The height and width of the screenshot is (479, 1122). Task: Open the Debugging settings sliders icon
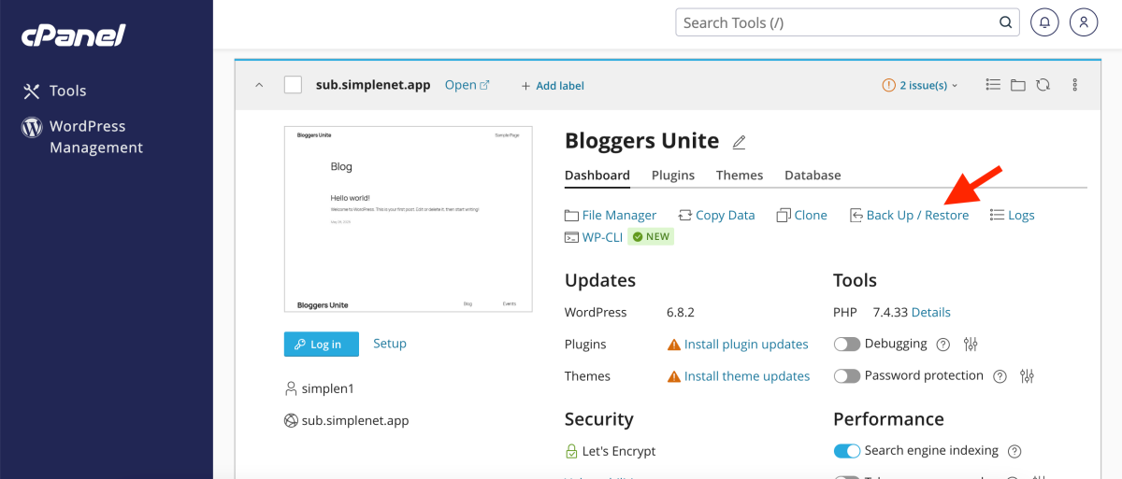pos(971,345)
